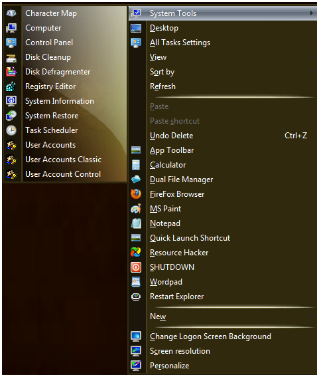Viewport: 319px width, 377px height.
Task: Open the Desktop menu entry
Action: click(223, 28)
